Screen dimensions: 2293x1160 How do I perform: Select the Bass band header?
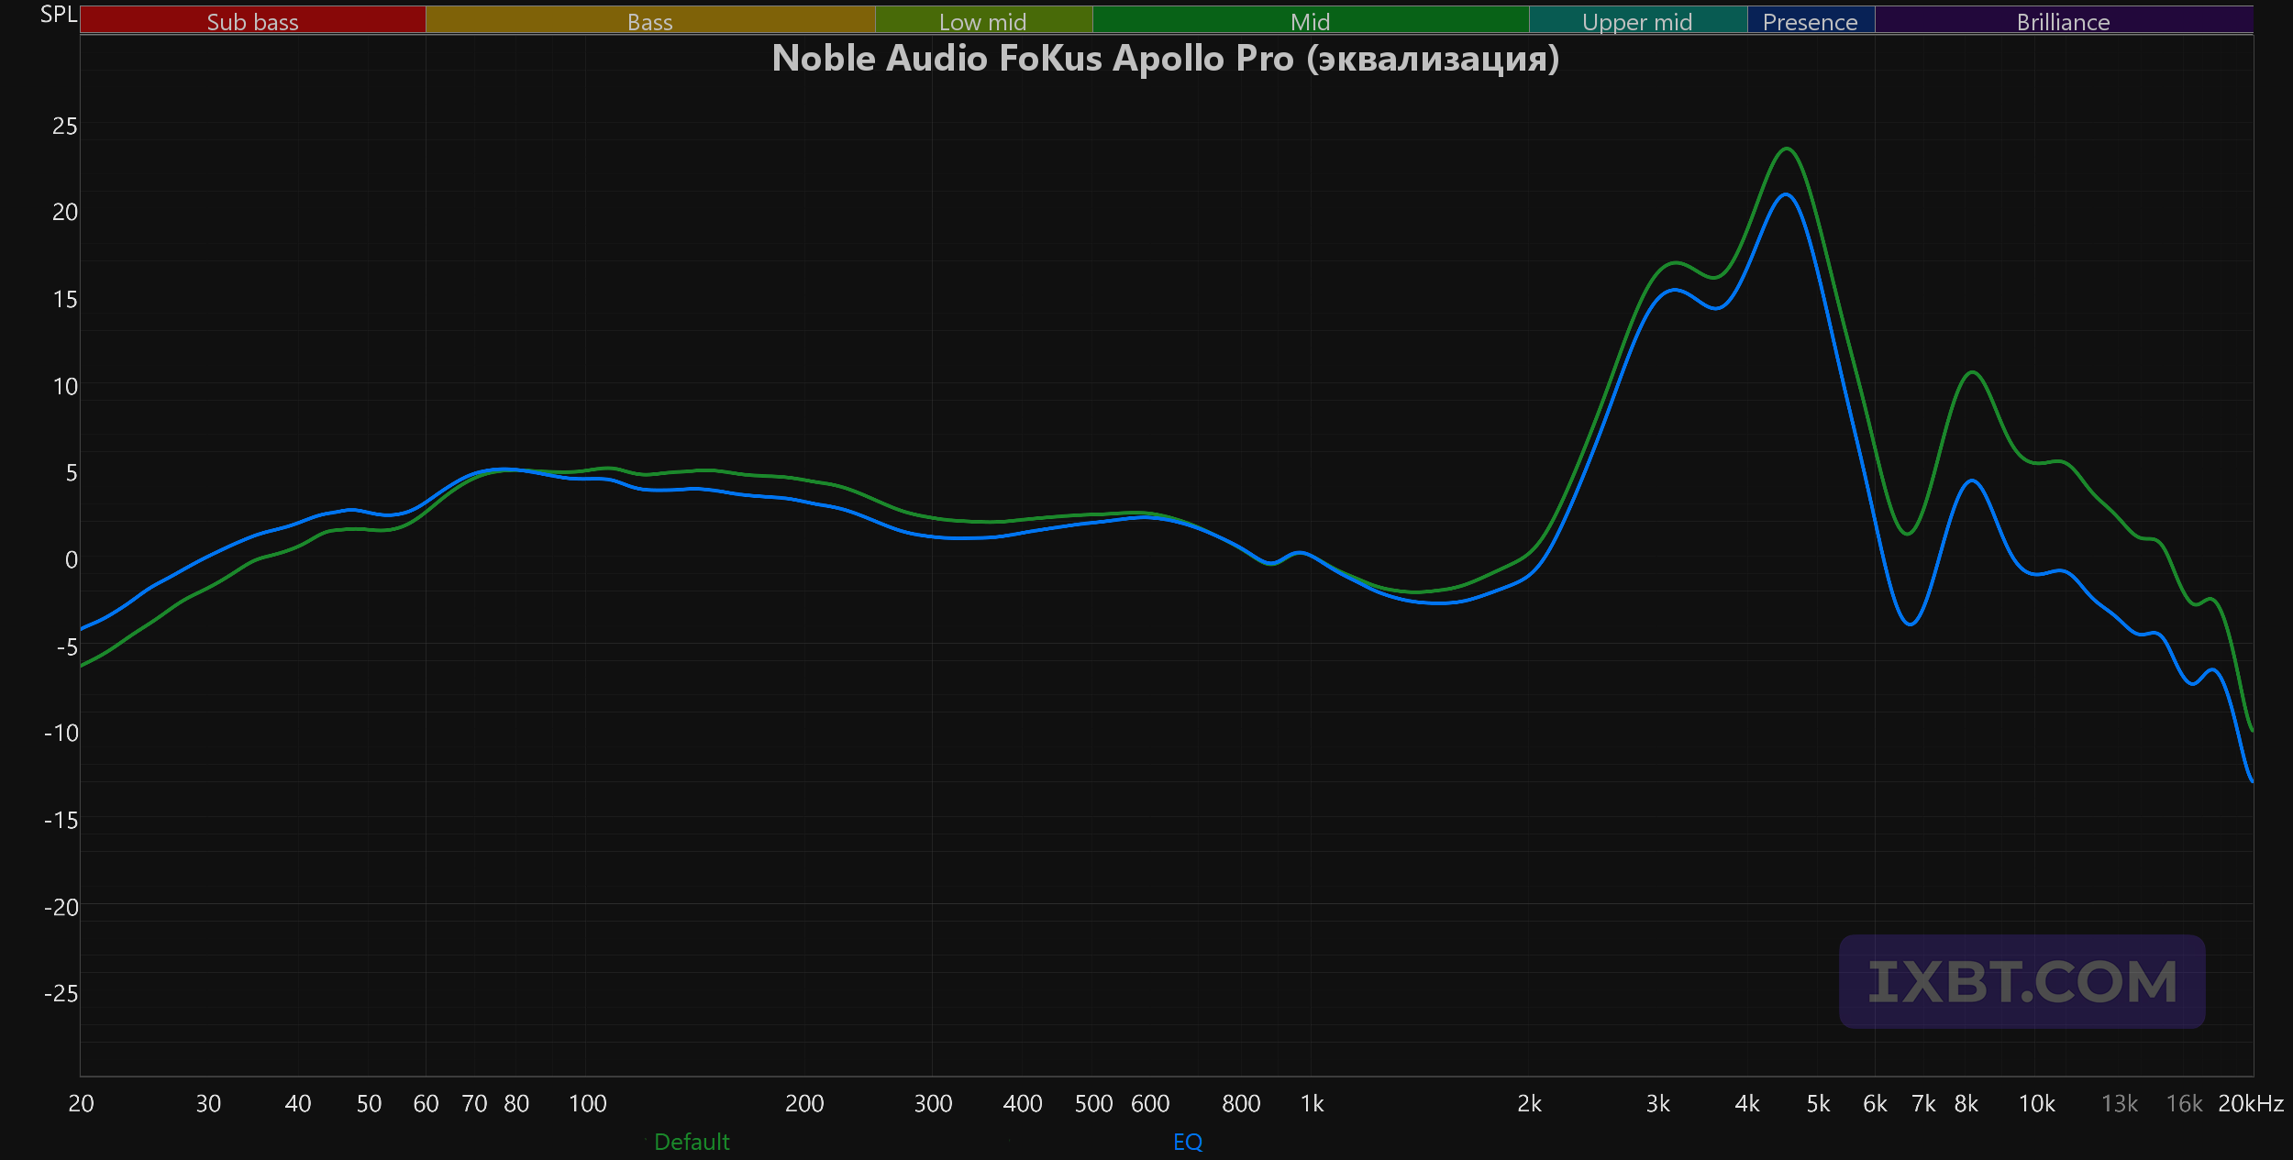[x=650, y=20]
